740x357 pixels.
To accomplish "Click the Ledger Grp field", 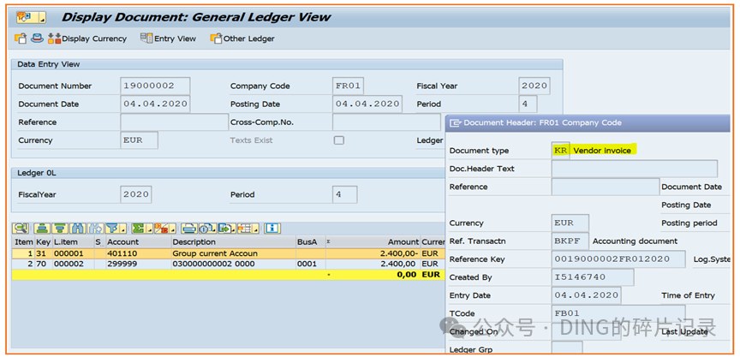I will [x=567, y=349].
